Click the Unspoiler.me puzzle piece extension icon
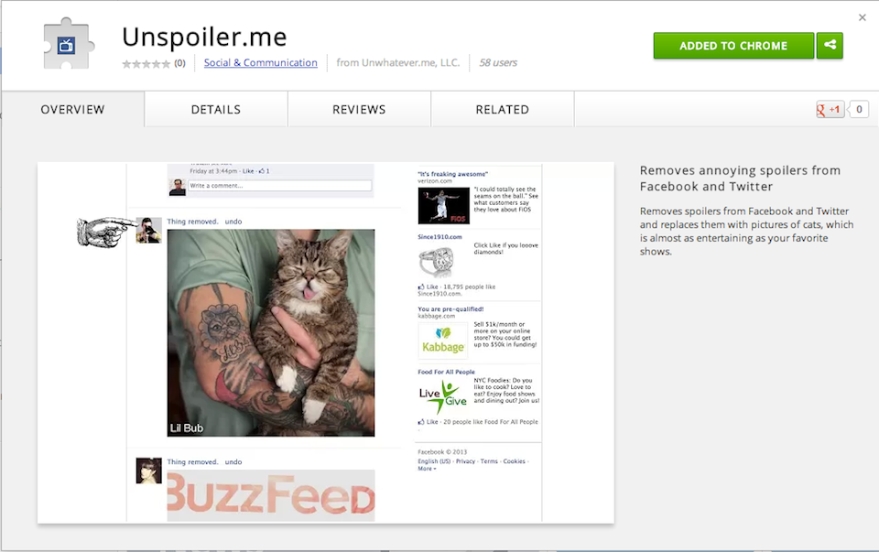The image size is (879, 552). (67, 44)
